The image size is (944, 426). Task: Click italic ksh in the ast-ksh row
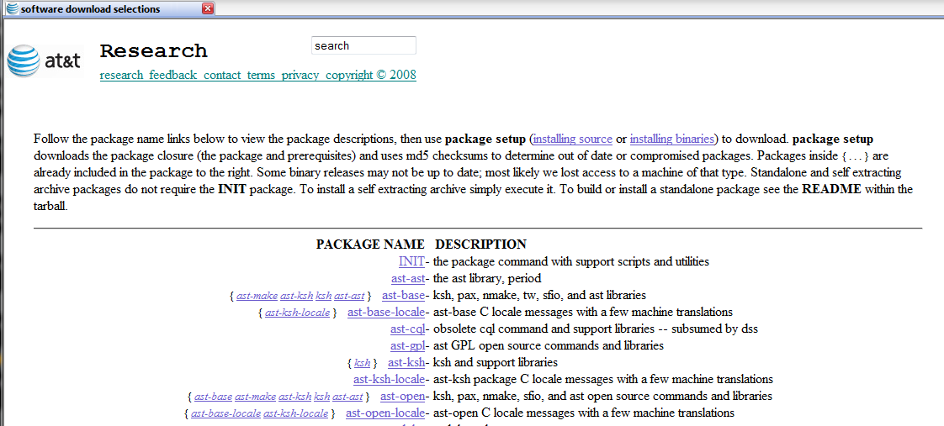click(x=363, y=363)
